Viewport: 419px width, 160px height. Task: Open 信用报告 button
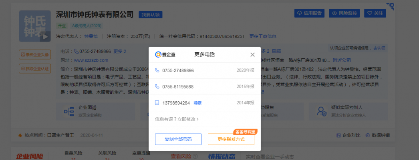309,13
